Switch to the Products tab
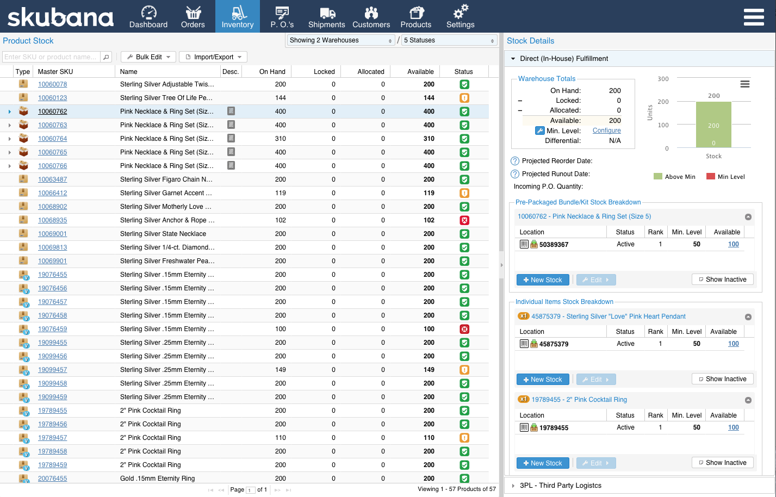The image size is (776, 497). 416,16
